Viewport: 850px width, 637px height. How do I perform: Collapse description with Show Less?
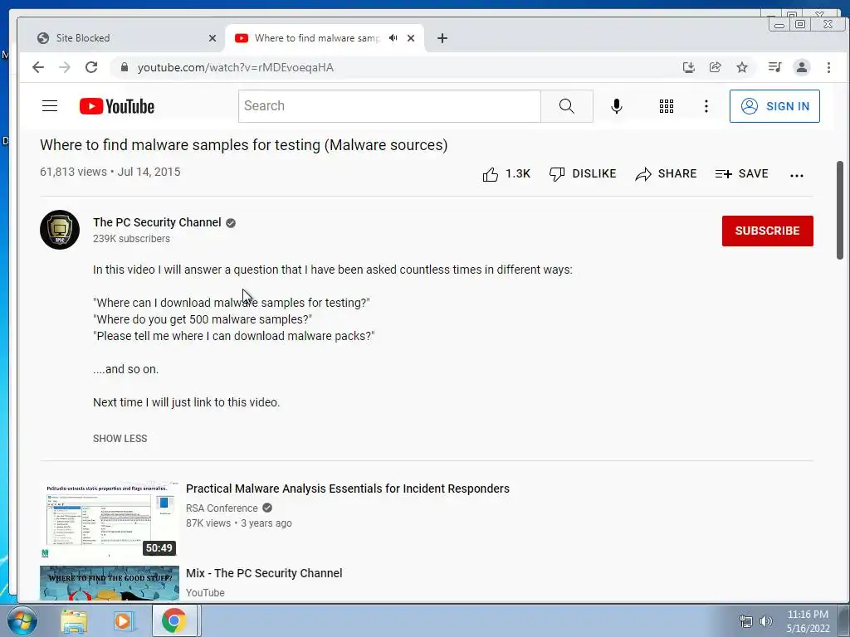120,438
